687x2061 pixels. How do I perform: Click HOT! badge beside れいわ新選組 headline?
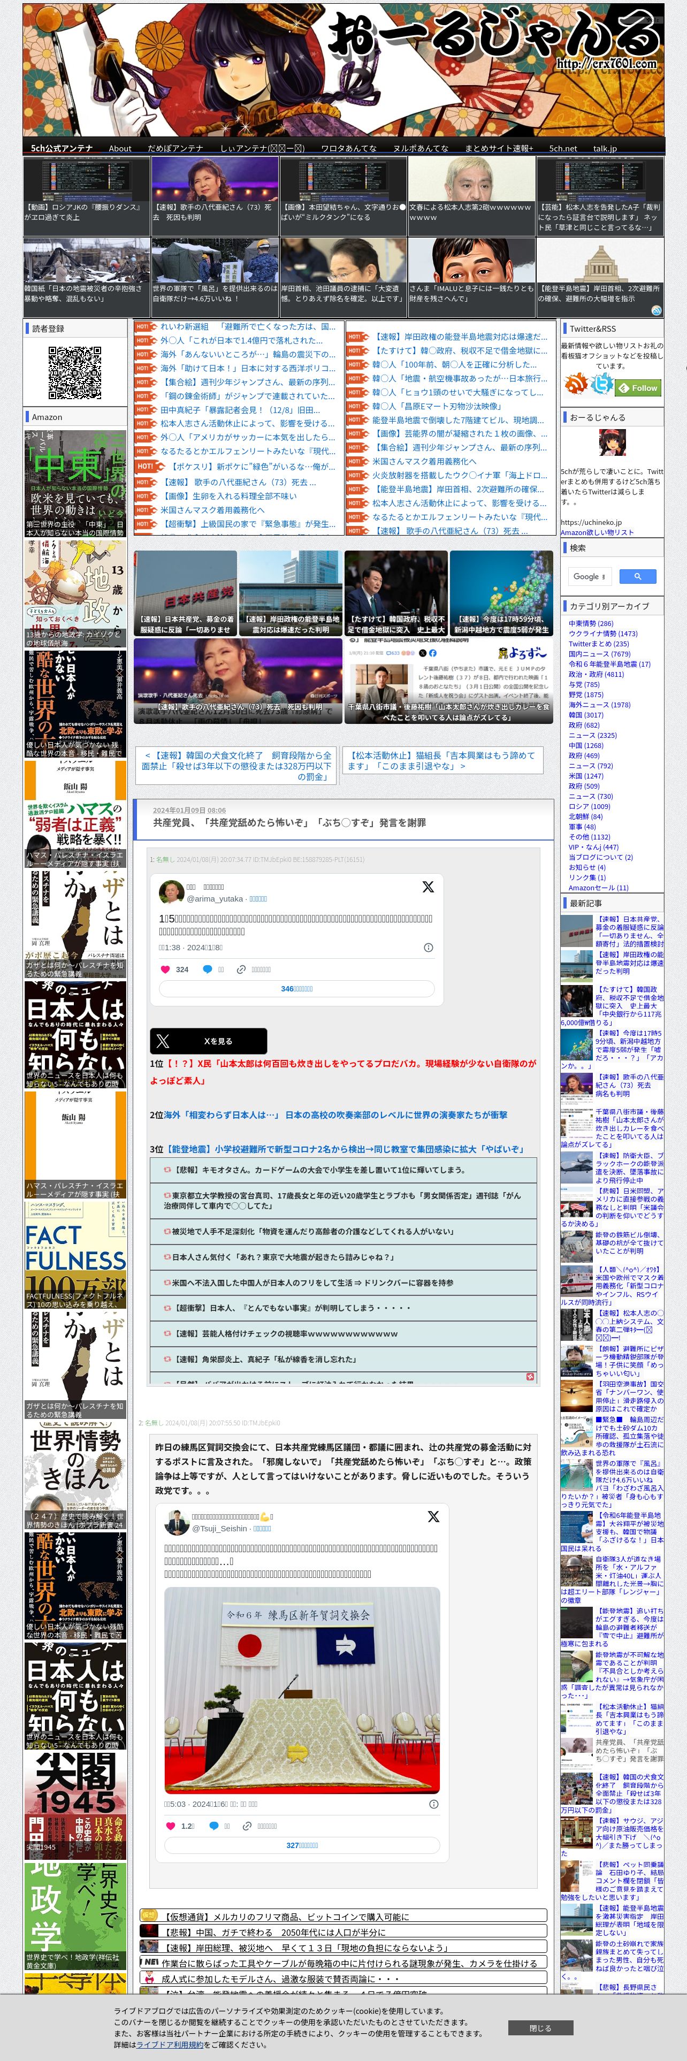(146, 326)
